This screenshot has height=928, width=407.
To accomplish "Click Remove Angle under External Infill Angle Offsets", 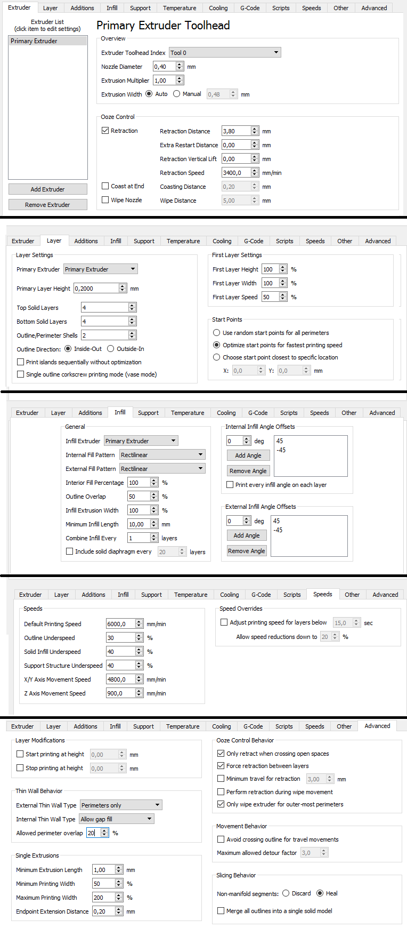I will pos(247,551).
